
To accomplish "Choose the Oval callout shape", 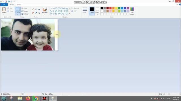I will (x=64, y=14).
